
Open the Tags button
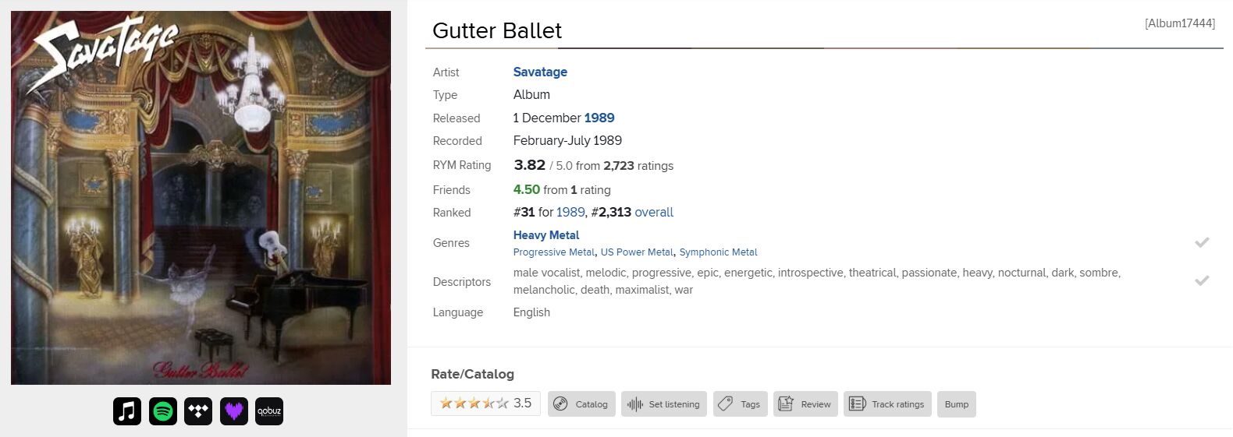(741, 404)
